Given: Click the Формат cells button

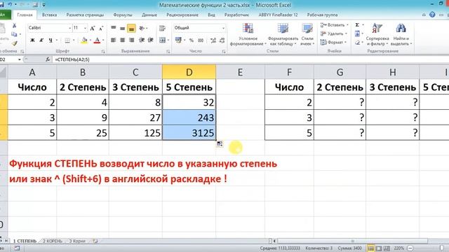Looking at the screenshot, I should 333,42.
